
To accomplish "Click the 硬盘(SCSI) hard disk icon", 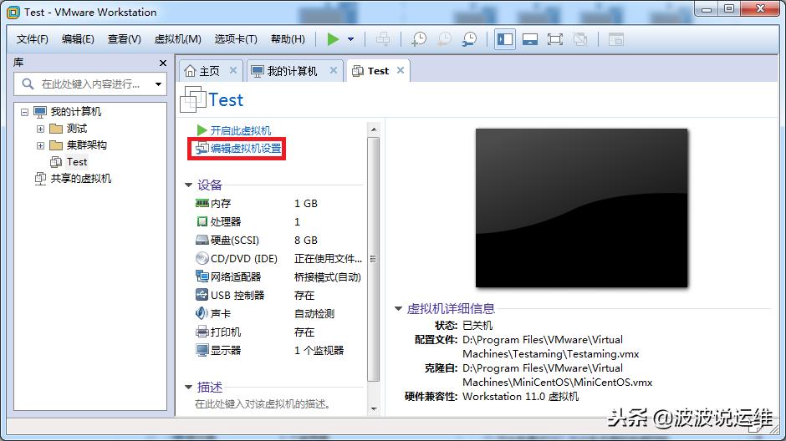I will [x=202, y=240].
